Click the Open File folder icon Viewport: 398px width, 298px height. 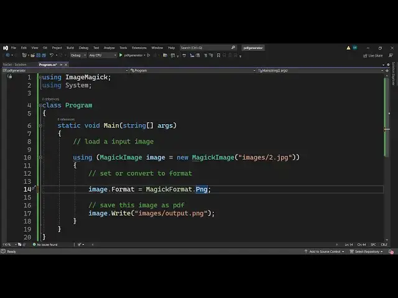33,55
